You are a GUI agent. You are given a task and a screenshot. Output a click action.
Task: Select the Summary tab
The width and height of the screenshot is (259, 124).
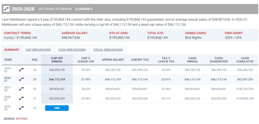click(12, 50)
